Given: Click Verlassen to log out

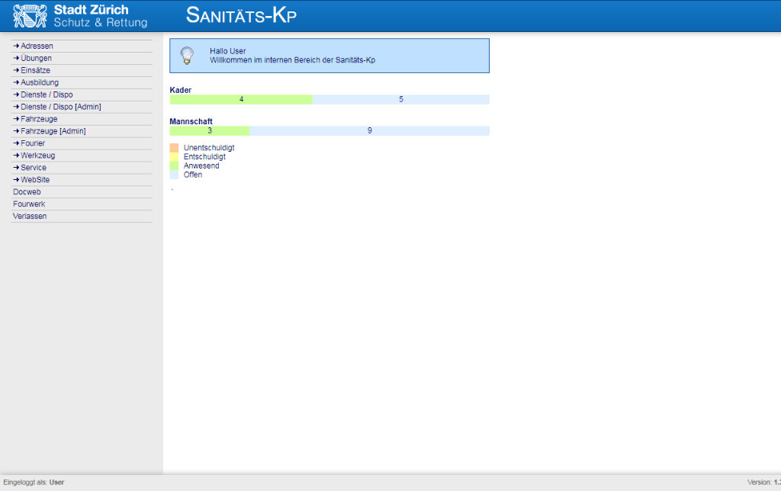Looking at the screenshot, I should (30, 217).
